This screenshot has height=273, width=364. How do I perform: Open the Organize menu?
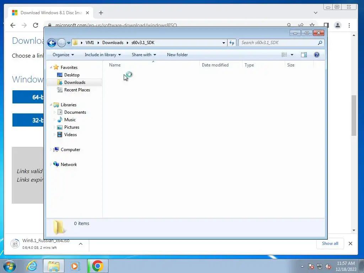pyautogui.click(x=63, y=55)
